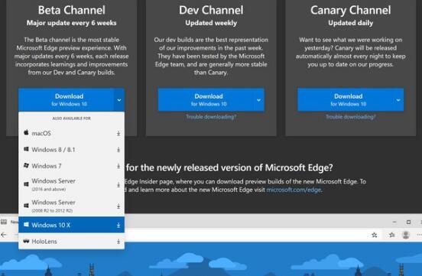Click the Windows 7 flag logo icon
Viewport: 422px width, 276px height.
(x=26, y=165)
